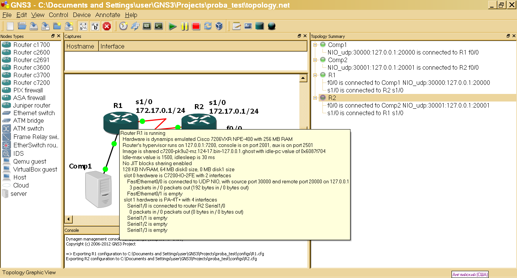Click import/export startup configs icon

[x=135, y=26]
